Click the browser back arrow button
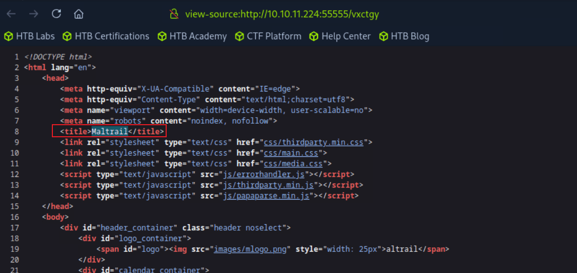This screenshot has height=273, width=577. click(11, 14)
